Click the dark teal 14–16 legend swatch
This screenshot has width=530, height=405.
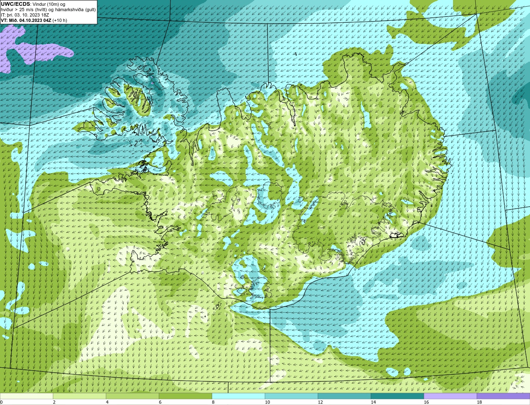pyautogui.click(x=397, y=396)
